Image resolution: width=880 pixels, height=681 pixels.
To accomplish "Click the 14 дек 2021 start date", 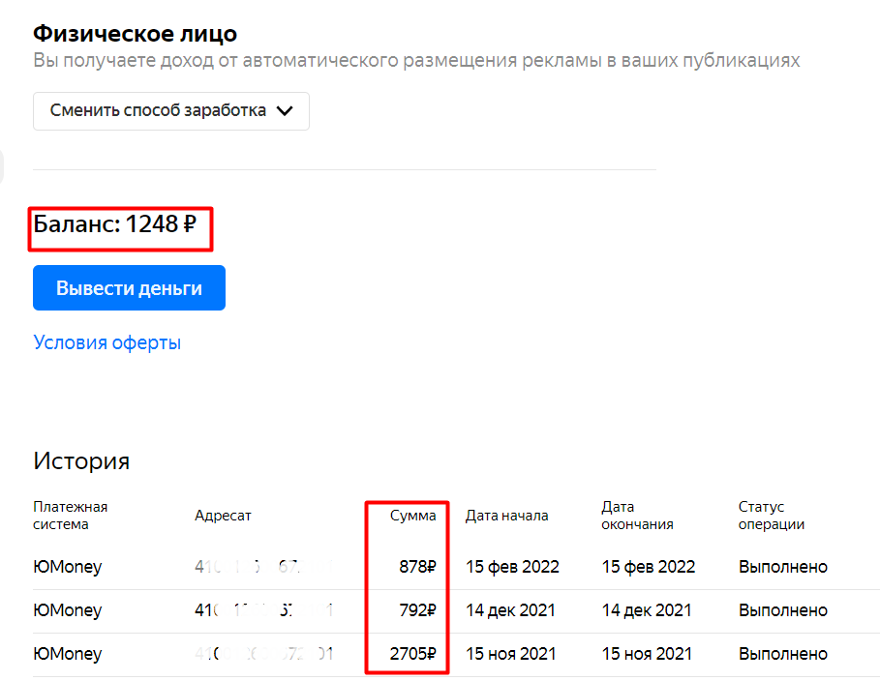I will pos(511,610).
